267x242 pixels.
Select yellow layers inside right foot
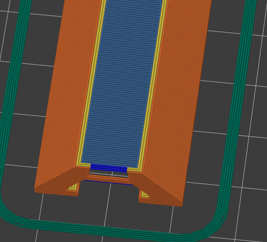144,194
